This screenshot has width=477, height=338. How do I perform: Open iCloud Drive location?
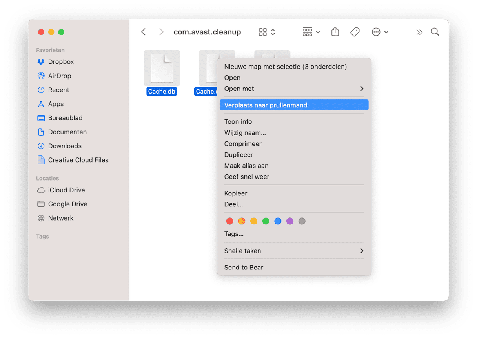click(66, 190)
